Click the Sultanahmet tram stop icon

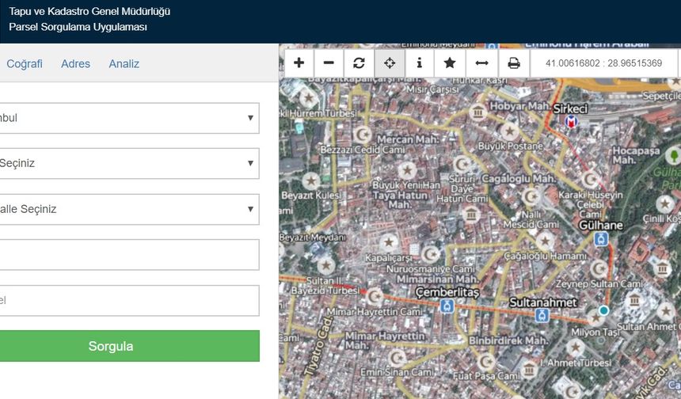click(x=542, y=316)
